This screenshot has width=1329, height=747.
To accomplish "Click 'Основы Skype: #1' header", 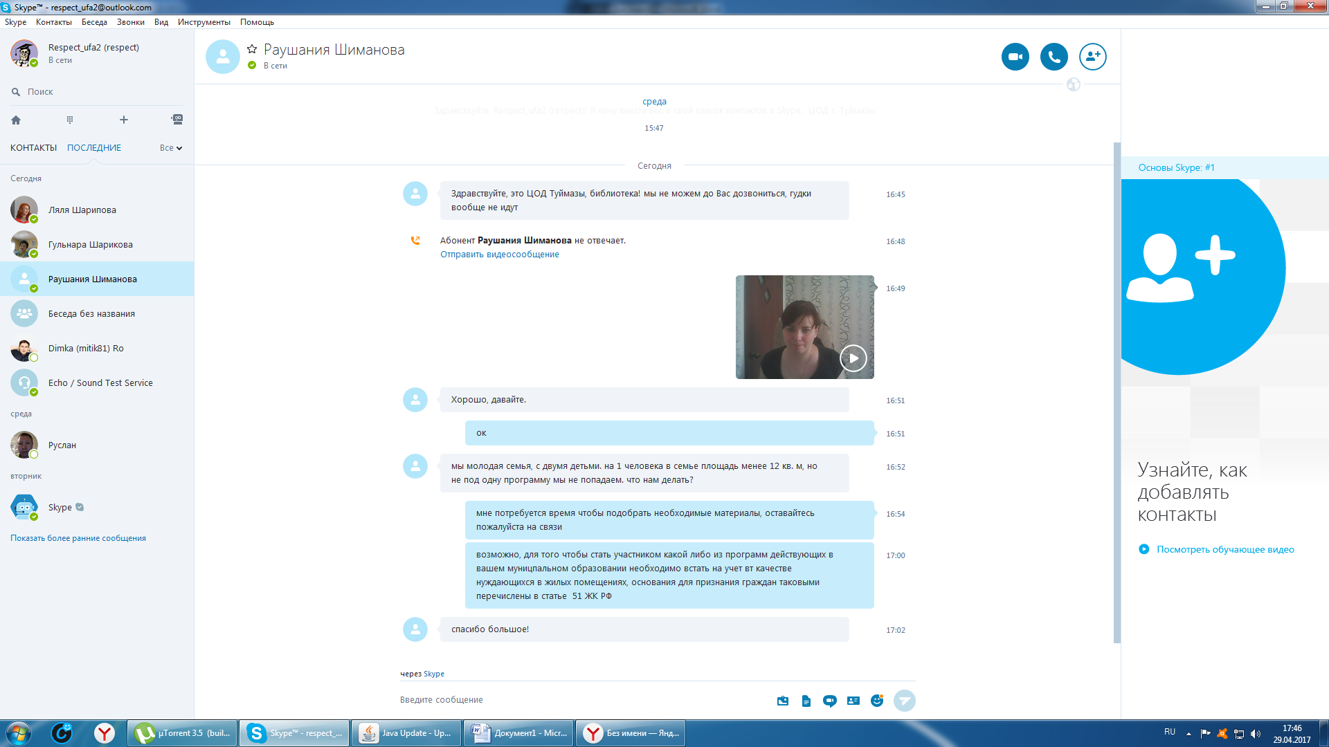I will click(x=1176, y=167).
